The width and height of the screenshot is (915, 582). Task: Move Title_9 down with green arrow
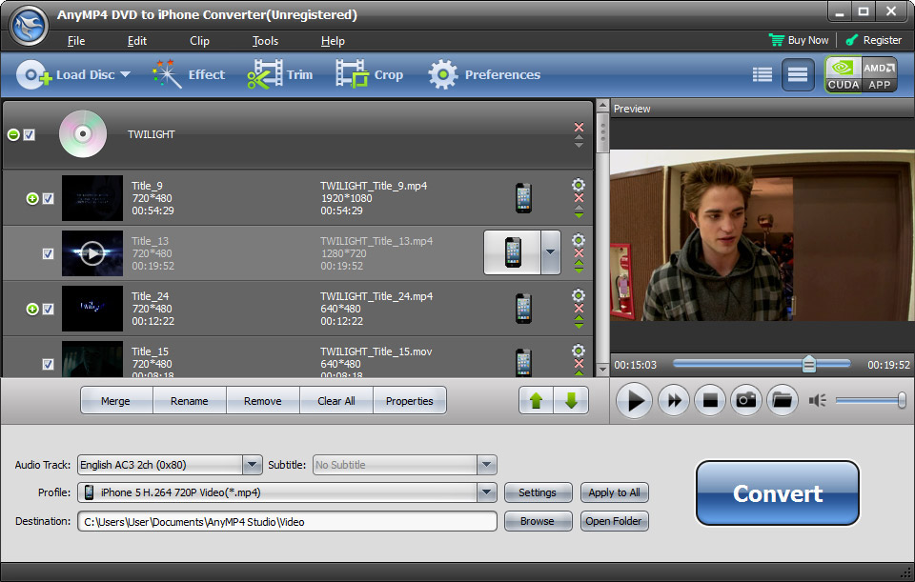(x=579, y=215)
